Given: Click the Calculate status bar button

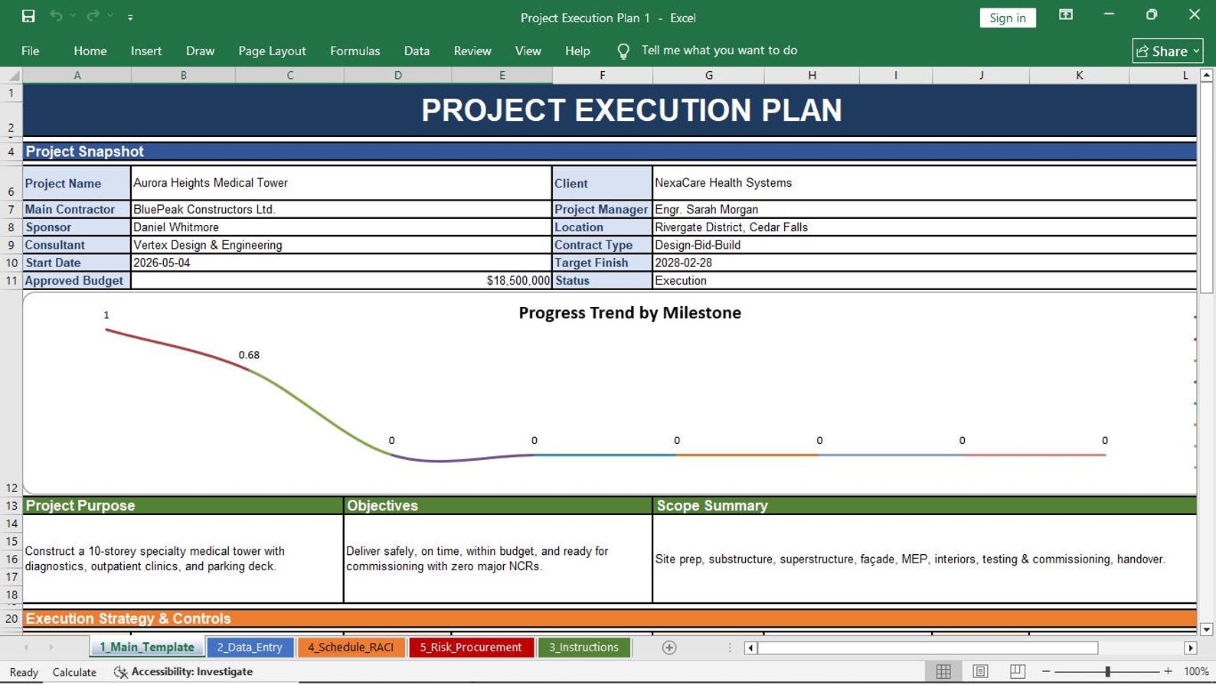Looking at the screenshot, I should pyautogui.click(x=74, y=672).
